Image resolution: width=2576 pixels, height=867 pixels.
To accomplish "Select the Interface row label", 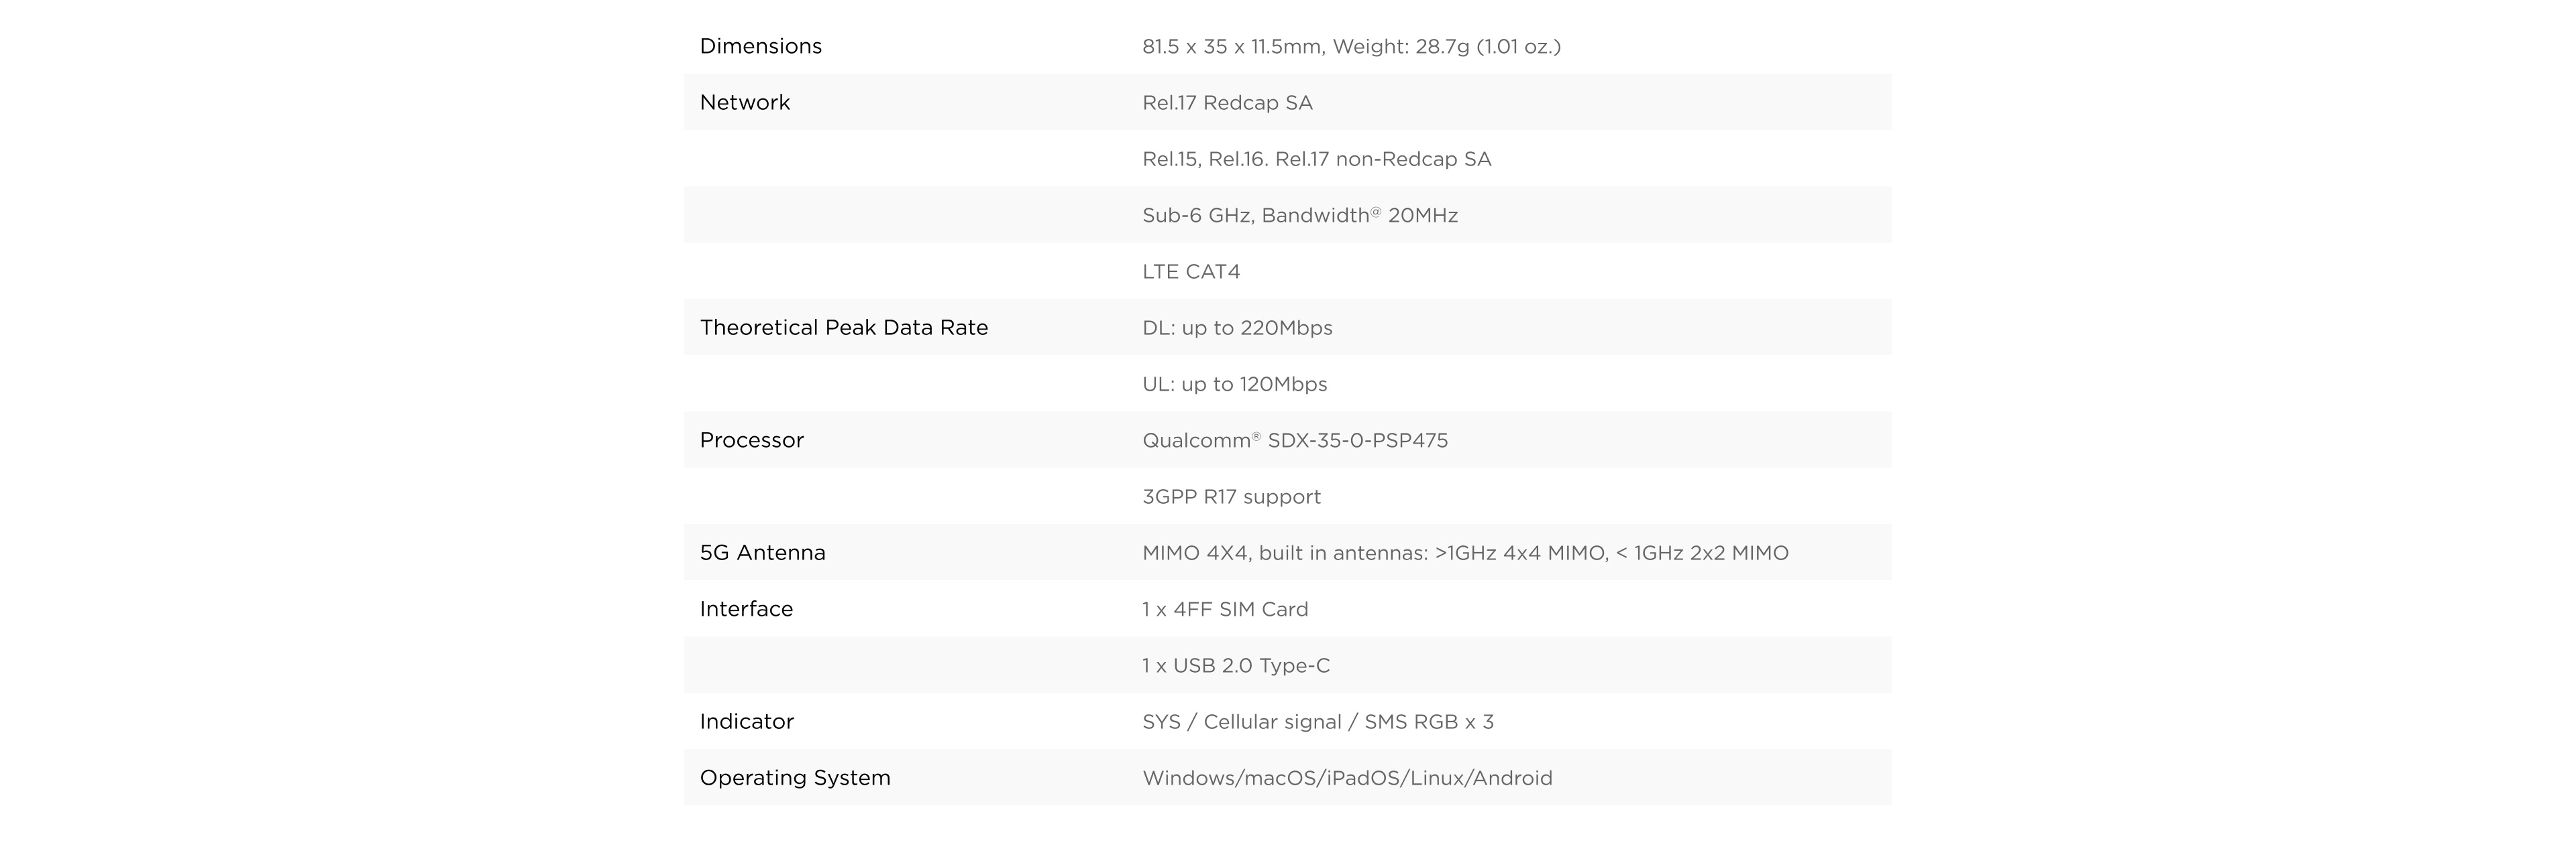I will (x=746, y=609).
